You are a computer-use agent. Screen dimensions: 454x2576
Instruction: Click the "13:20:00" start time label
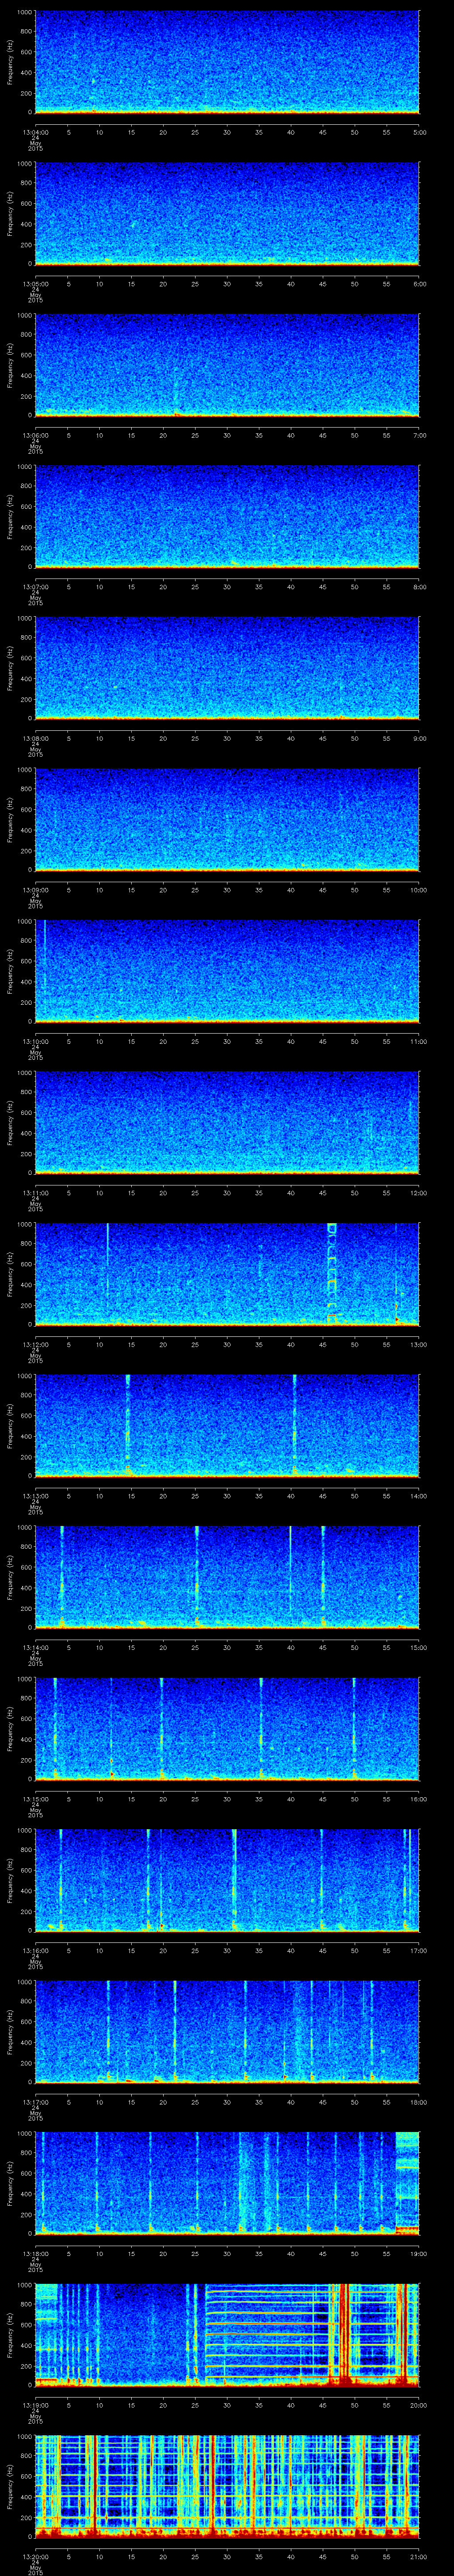[x=35, y=2556]
